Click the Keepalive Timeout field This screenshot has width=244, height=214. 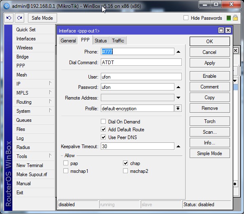coord(137,146)
